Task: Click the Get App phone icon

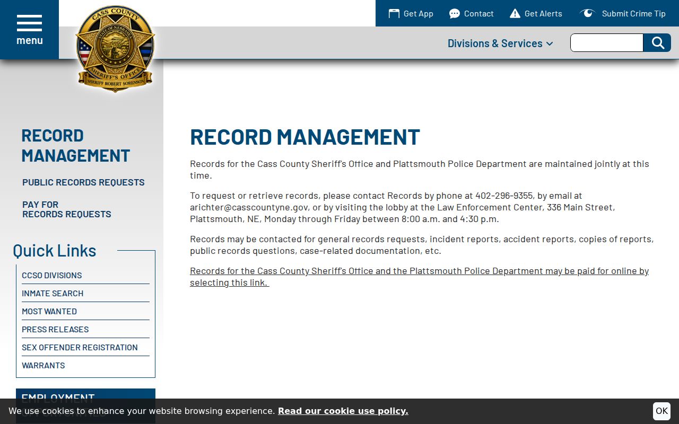Action: tap(394, 13)
